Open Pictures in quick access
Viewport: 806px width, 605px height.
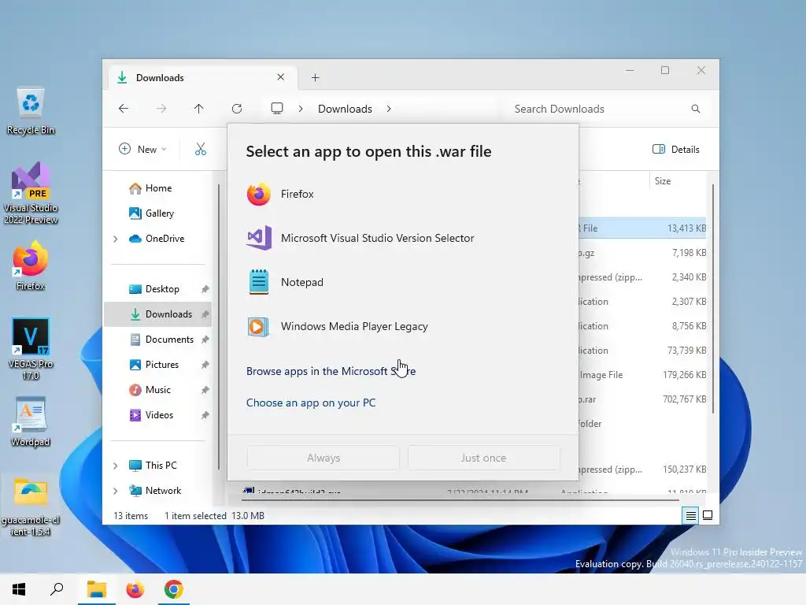click(x=162, y=365)
